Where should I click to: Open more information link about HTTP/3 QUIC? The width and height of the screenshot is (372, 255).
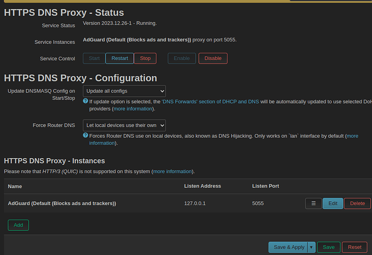pyautogui.click(x=172, y=172)
